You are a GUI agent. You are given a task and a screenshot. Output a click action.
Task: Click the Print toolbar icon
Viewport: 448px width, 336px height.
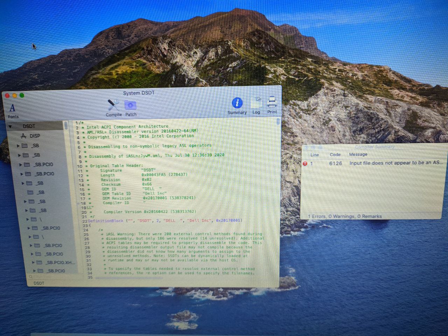[x=272, y=102]
